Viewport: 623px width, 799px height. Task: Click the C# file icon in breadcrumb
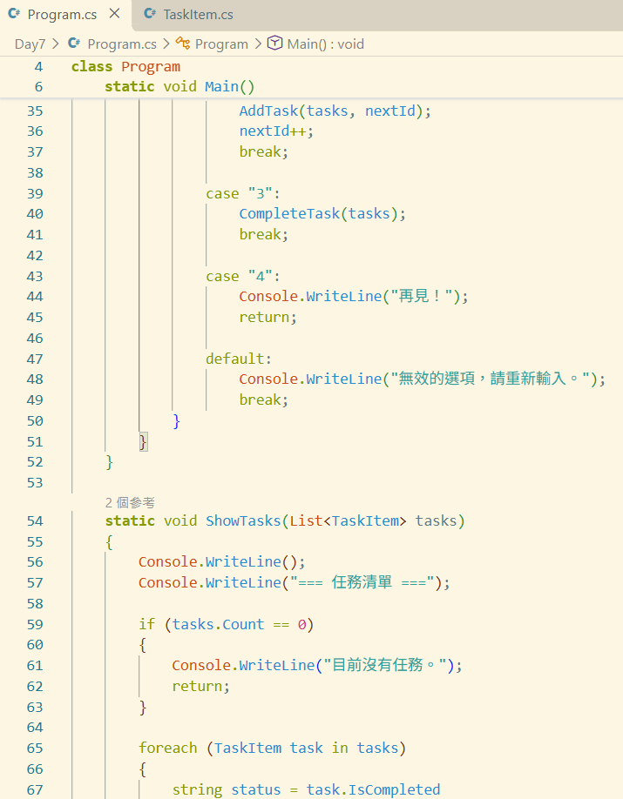tap(74, 44)
